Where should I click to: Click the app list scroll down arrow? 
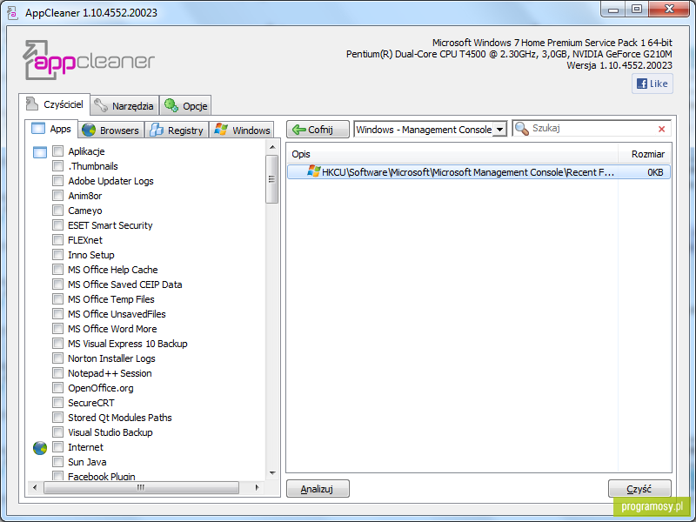[x=272, y=473]
